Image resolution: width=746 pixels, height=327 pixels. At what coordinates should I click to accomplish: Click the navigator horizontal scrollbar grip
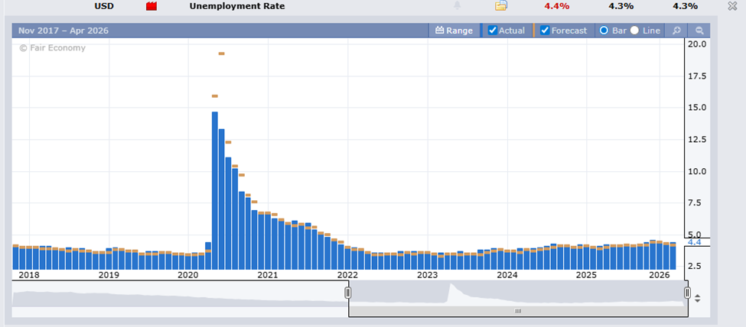click(518, 311)
